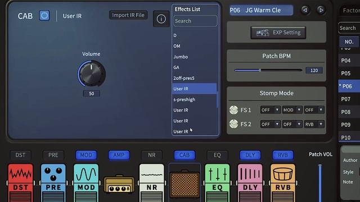The width and height of the screenshot is (360, 202).
Task: Click in the Effects List search field
Action: 195,21
